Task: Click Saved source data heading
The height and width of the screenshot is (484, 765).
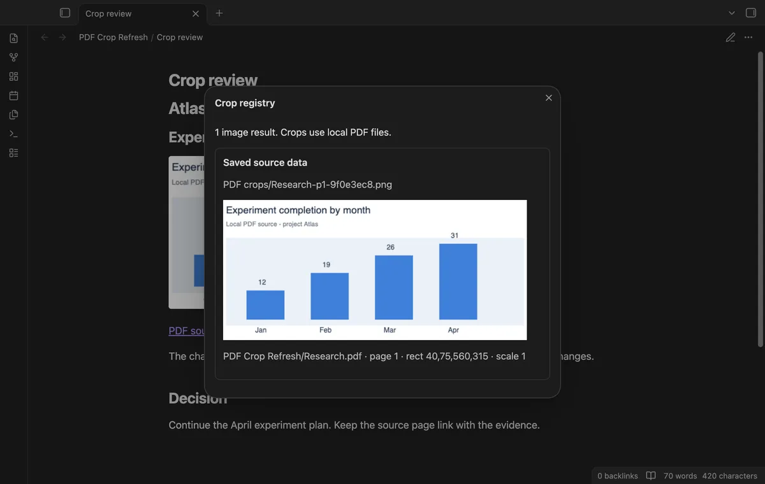Action: (265, 162)
